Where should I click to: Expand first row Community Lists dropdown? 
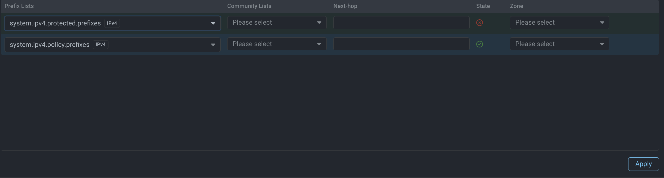(277, 23)
